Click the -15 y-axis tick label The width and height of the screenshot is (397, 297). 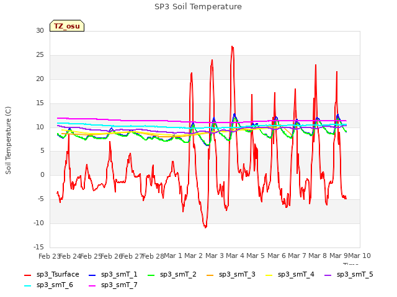pyautogui.click(x=38, y=247)
